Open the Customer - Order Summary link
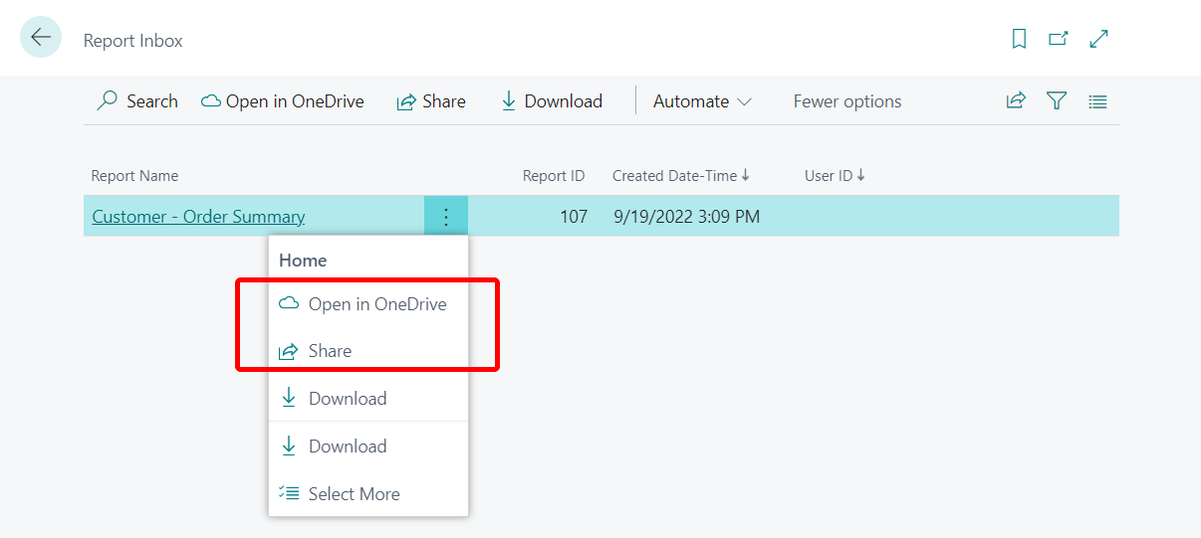 coord(198,216)
